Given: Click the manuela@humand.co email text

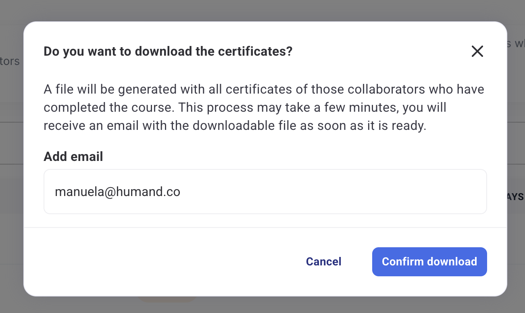Looking at the screenshot, I should [x=117, y=192].
